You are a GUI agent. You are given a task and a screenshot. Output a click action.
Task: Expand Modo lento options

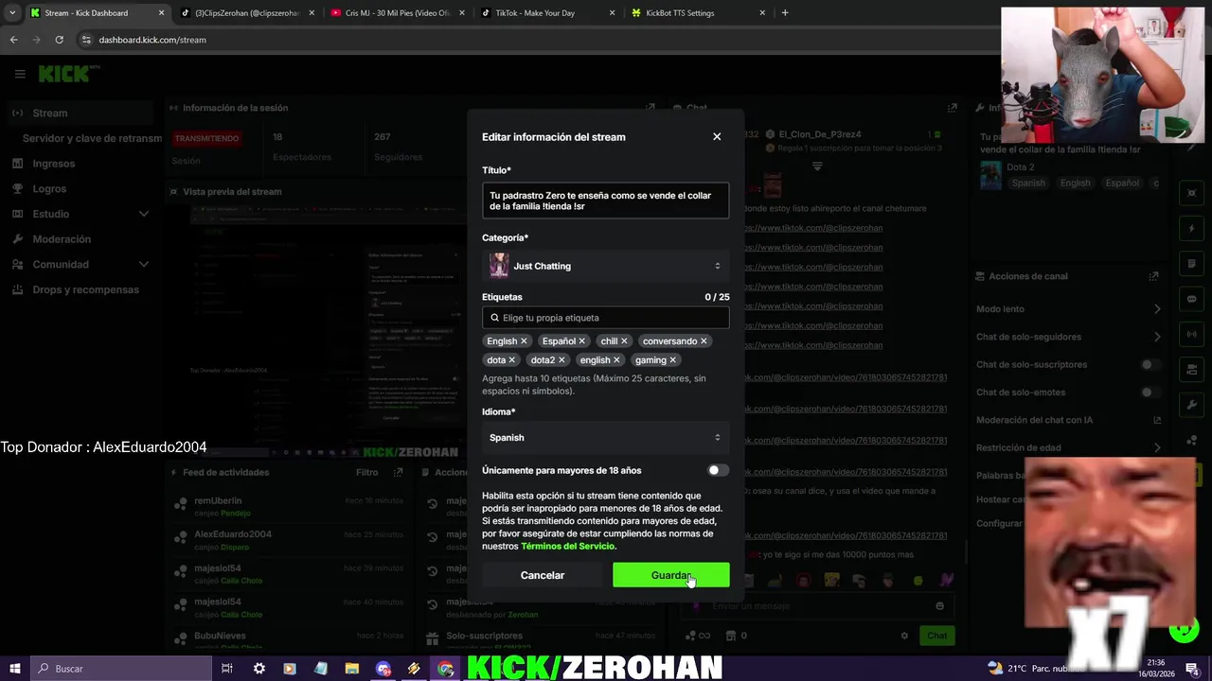tap(1157, 309)
